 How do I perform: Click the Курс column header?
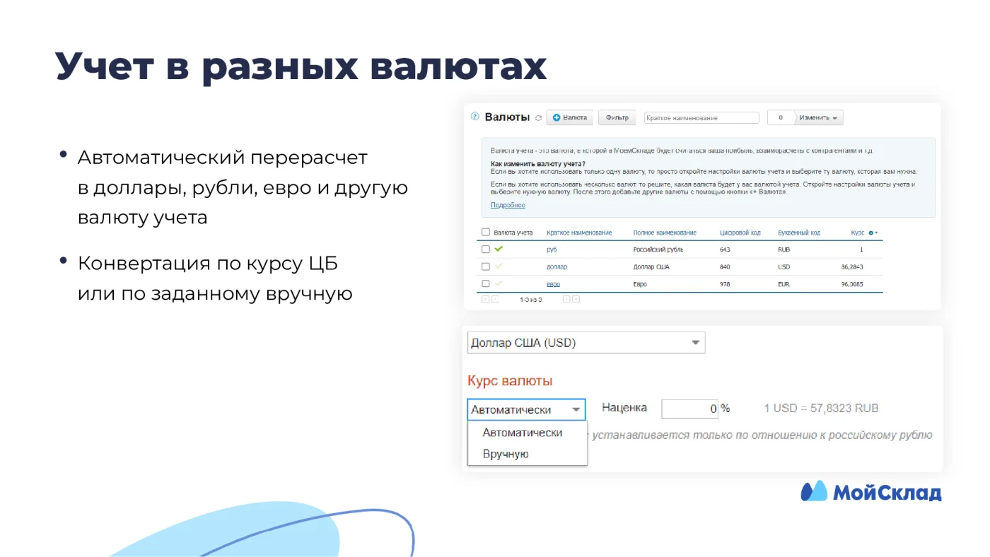click(857, 233)
